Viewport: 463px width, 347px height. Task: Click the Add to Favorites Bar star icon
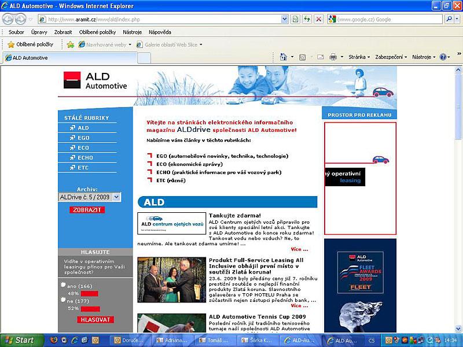70,45
